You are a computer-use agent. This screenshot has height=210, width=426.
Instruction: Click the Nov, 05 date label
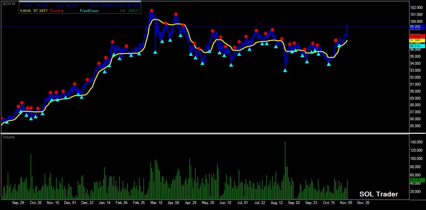[x=346, y=203]
